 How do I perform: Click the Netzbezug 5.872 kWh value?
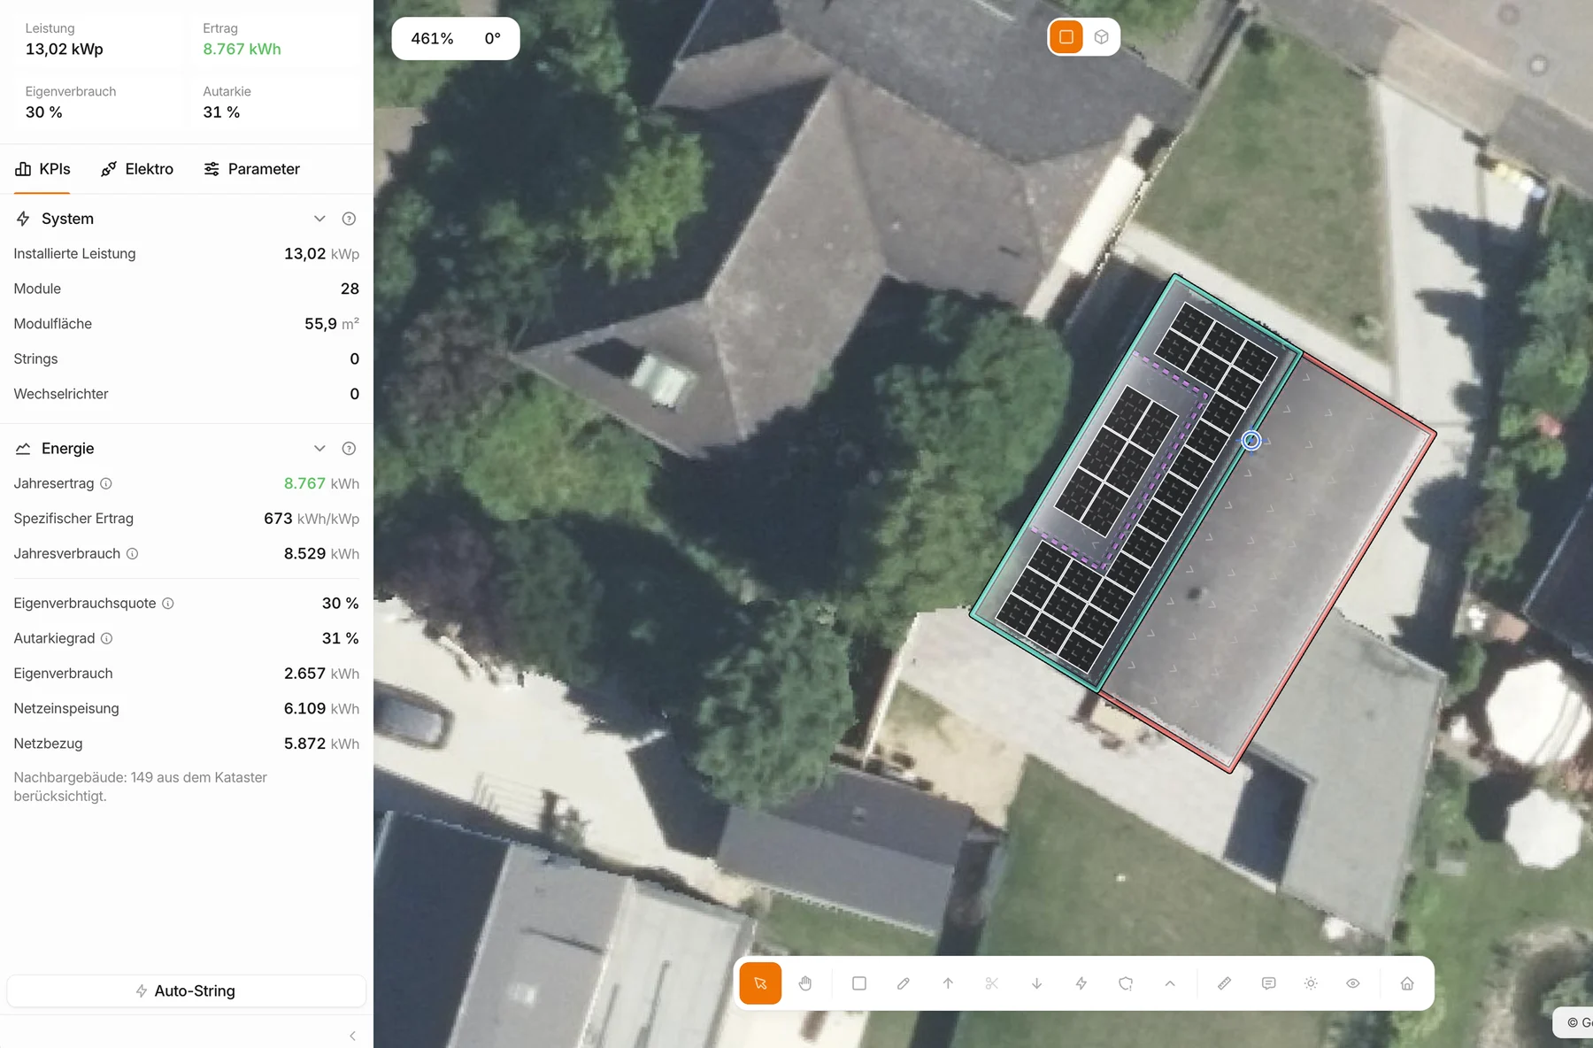(x=321, y=744)
